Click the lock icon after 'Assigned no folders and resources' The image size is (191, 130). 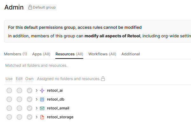click(103, 78)
